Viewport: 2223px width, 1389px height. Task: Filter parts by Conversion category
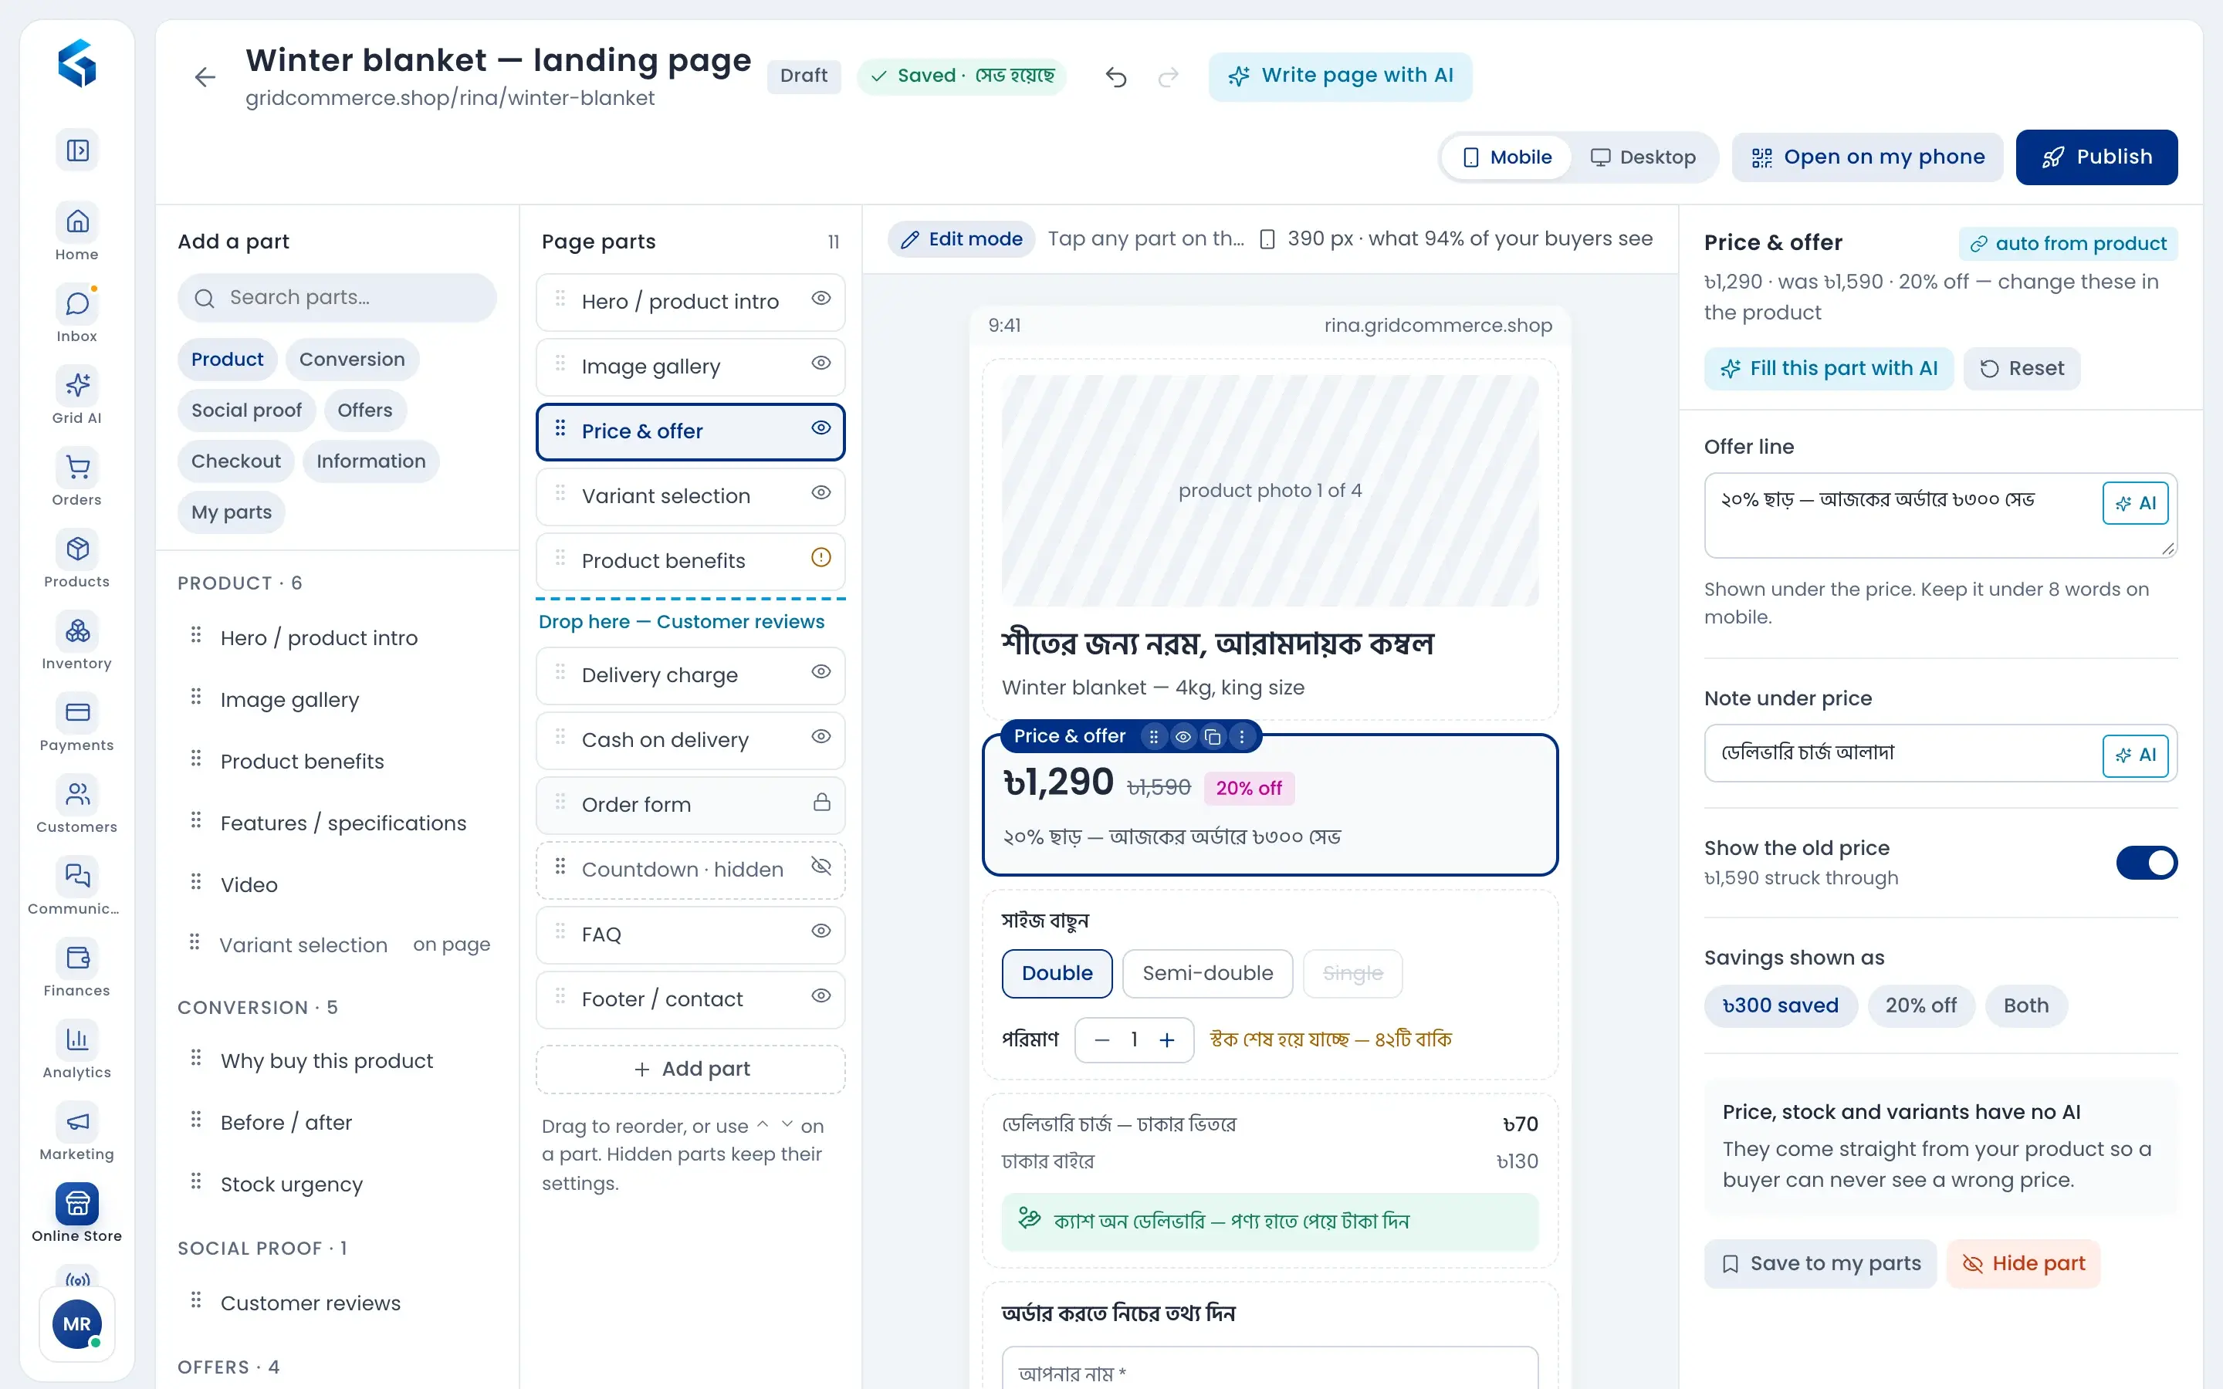[352, 359]
